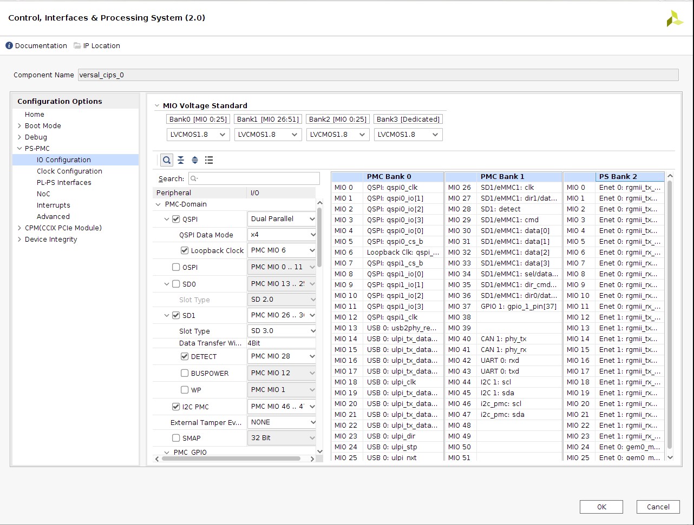Click the collapse all toolbar icon
694x525 pixels.
point(181,160)
